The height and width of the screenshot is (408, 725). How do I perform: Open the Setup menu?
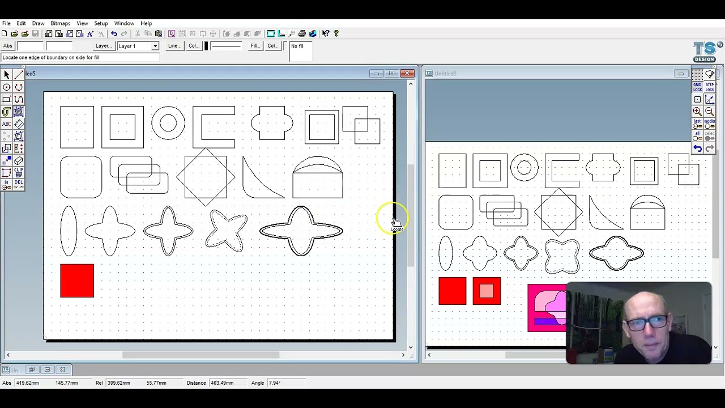tap(101, 23)
